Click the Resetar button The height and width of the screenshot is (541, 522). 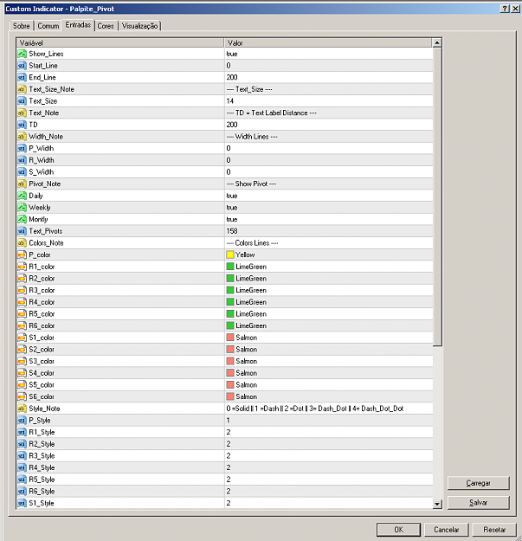click(494, 529)
